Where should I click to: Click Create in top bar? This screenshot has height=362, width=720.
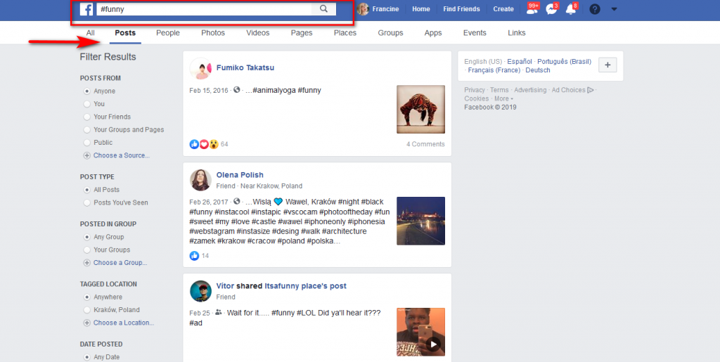coord(503,9)
